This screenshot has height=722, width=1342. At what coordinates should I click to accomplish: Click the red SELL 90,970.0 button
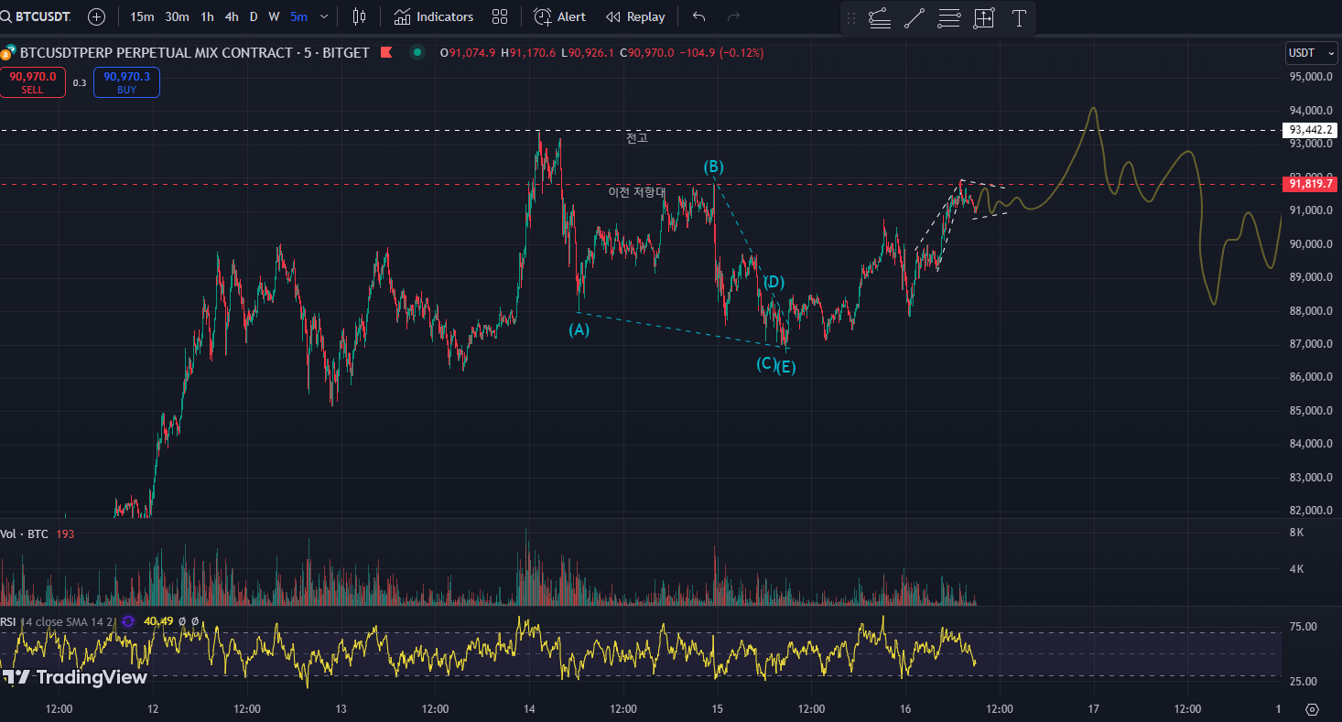click(33, 83)
